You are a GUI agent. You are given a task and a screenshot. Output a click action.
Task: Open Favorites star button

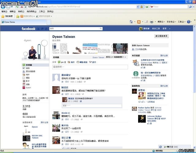pos(7,16)
